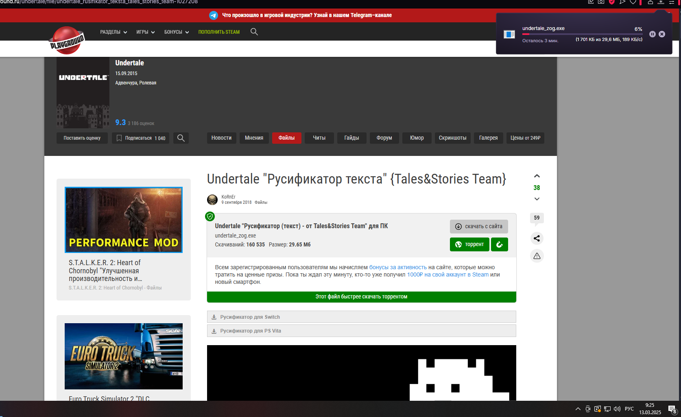This screenshot has width=681, height=417.
Task: Click the Undertale game cover image
Action: [83, 93]
